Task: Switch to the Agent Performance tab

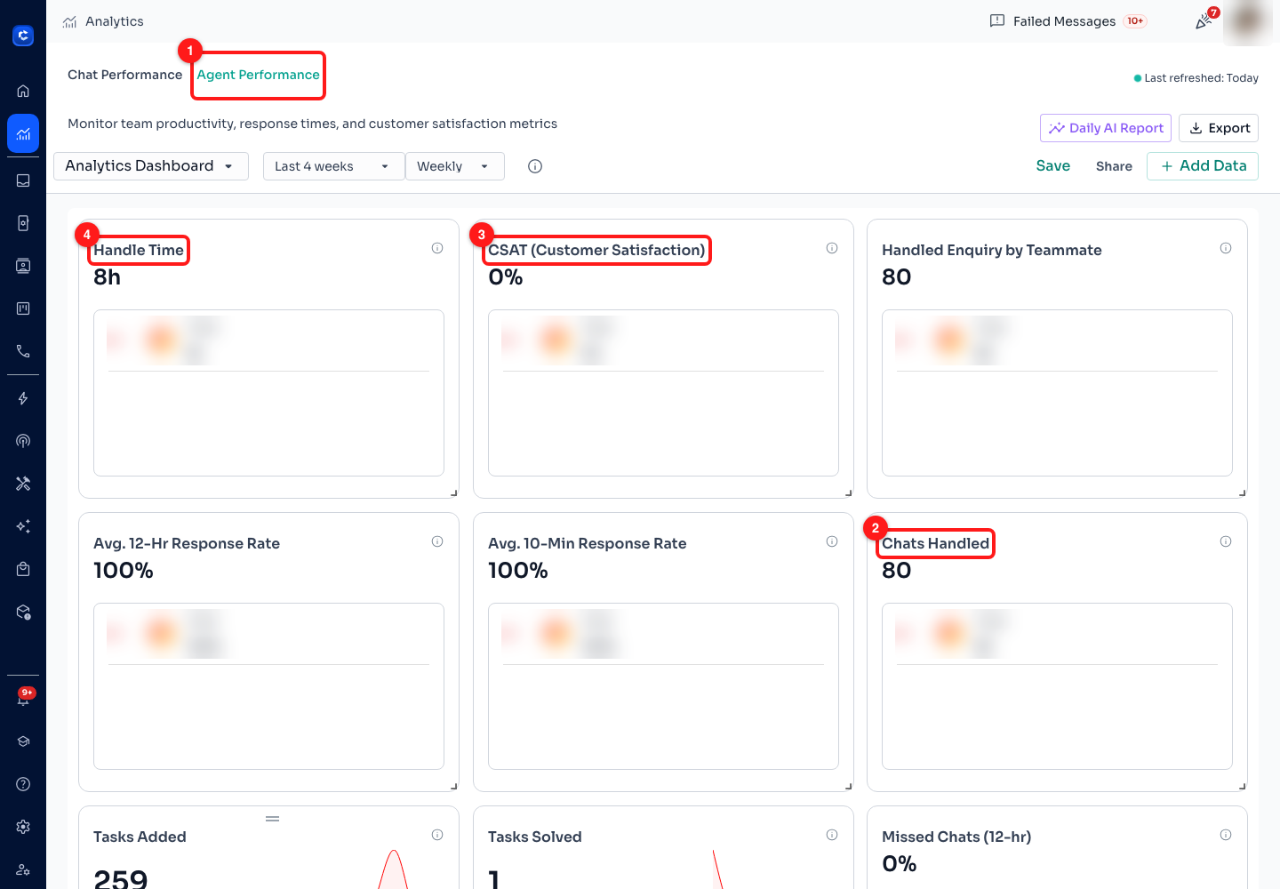Action: [258, 75]
